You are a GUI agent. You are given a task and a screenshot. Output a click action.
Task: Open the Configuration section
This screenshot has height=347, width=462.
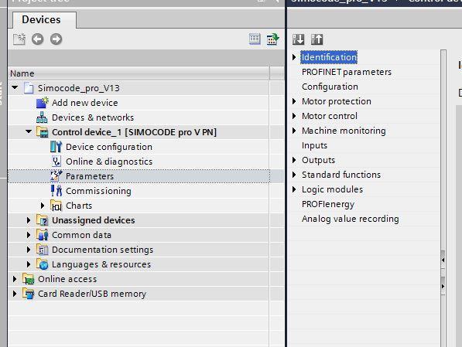point(330,87)
